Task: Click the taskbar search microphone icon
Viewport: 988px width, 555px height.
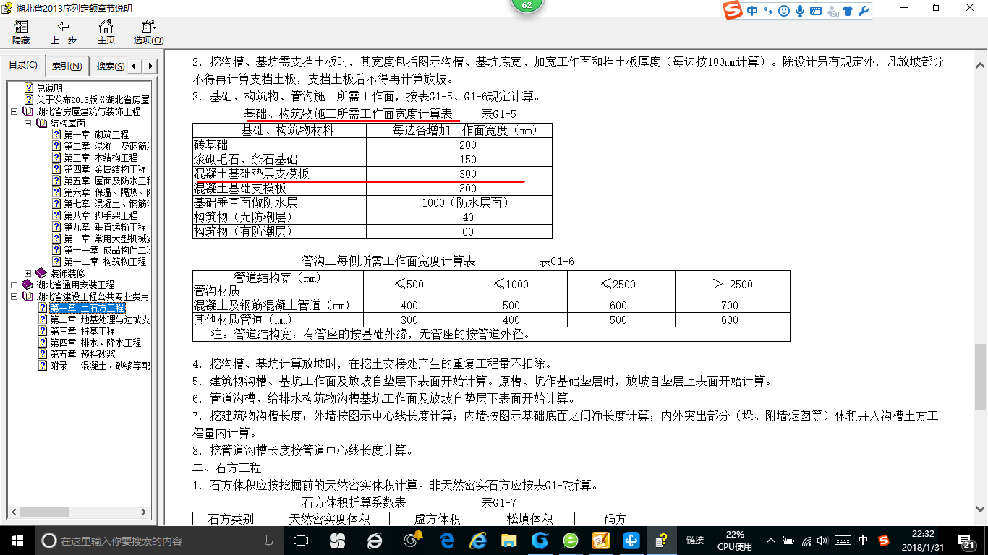Action: tap(269, 541)
